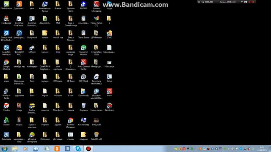Click Bandicam magnifier resolution icon
271x152 pixels.
203,2
